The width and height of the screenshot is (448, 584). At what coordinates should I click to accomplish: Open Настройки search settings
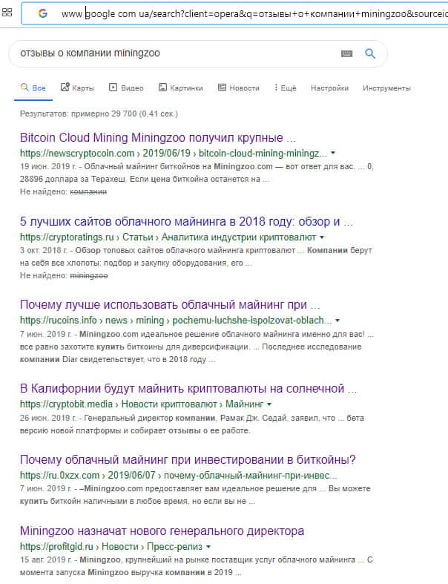[x=329, y=88]
